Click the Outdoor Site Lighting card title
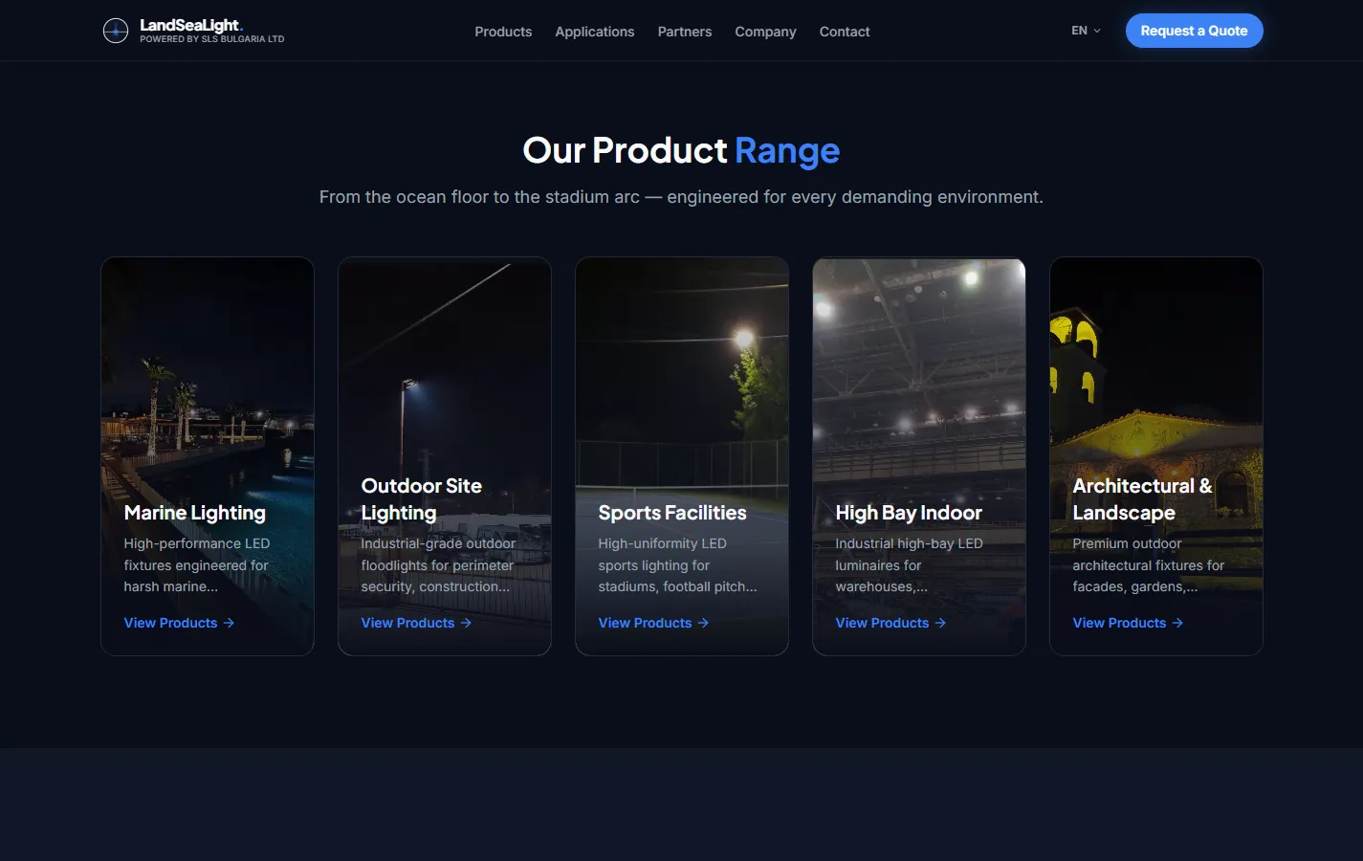This screenshot has width=1363, height=861. (422, 499)
